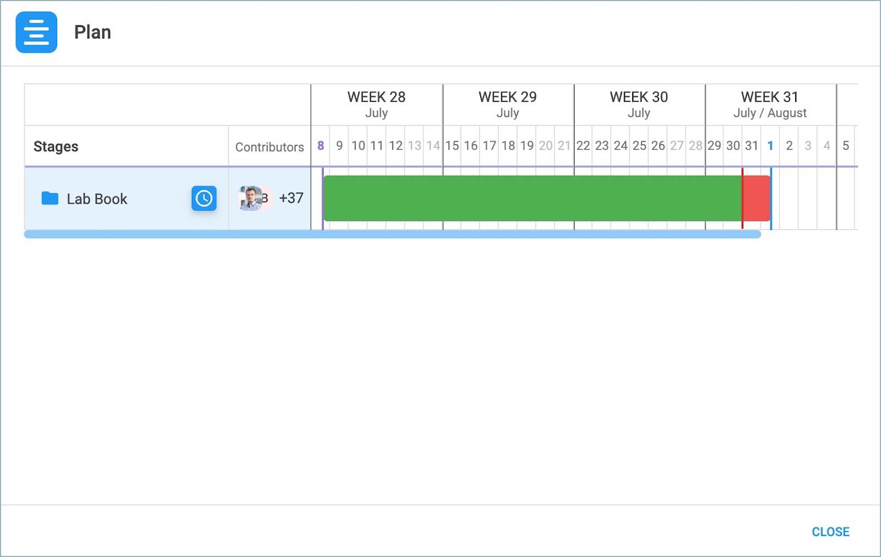Click greyed weekend day 20
Image resolution: width=881 pixels, height=557 pixels.
546,146
